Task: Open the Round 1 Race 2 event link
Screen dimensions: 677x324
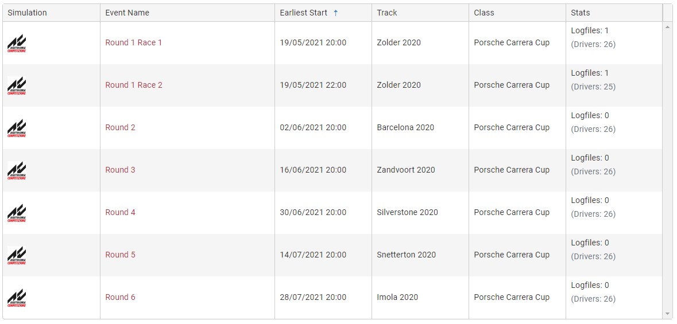Action: click(x=134, y=85)
